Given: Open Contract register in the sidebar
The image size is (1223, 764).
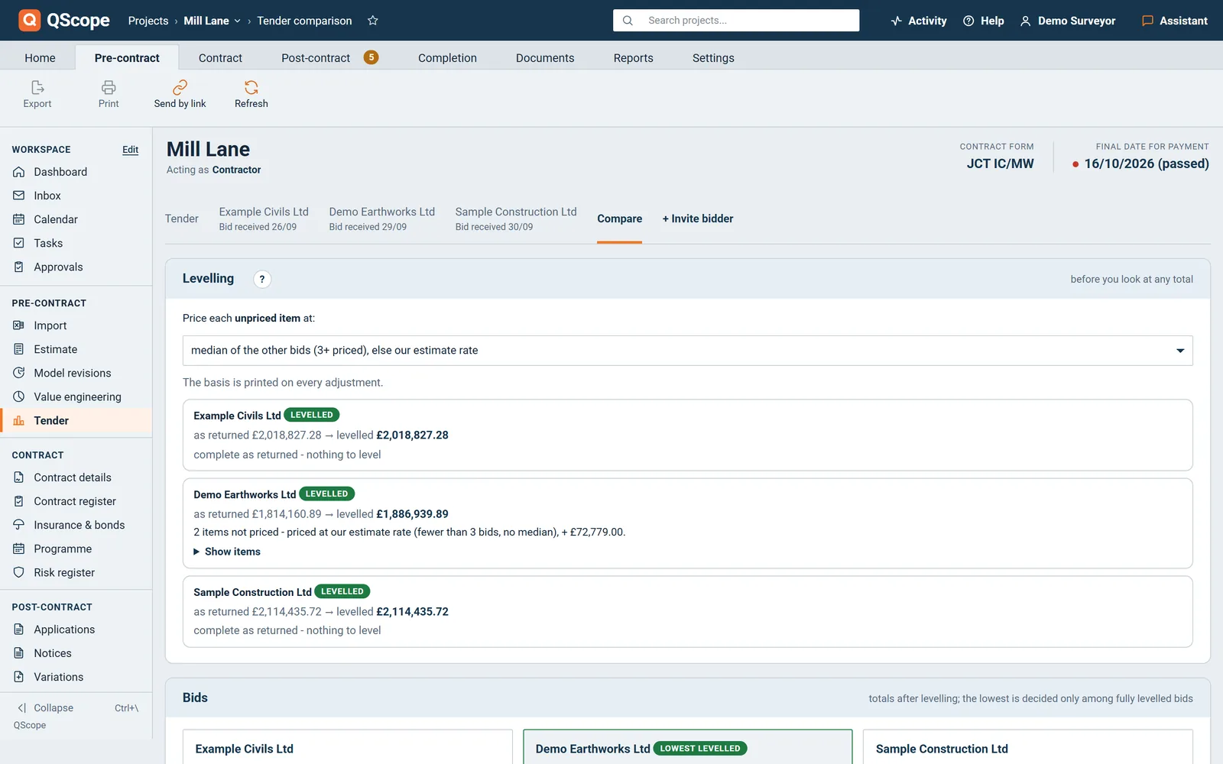Looking at the screenshot, I should coord(76,501).
